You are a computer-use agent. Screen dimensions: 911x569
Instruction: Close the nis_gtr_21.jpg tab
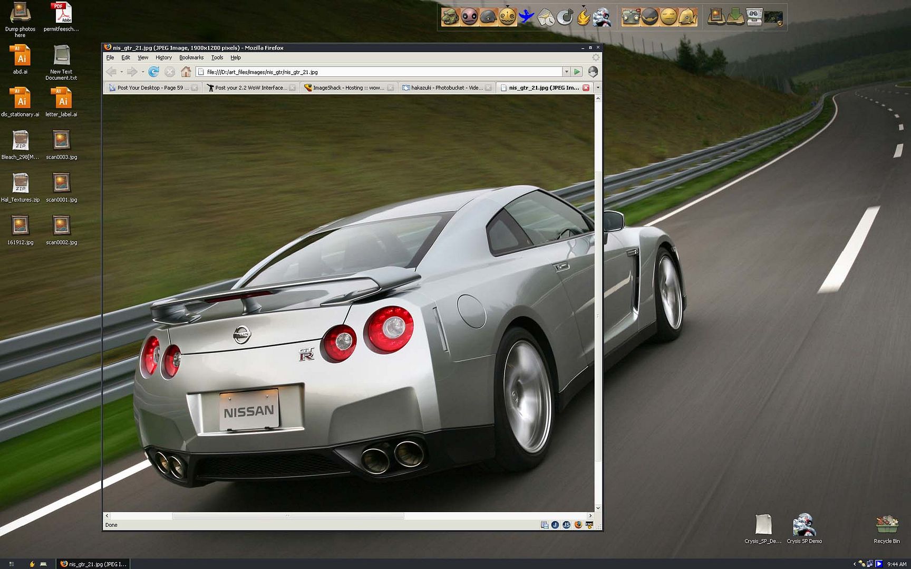(x=586, y=87)
